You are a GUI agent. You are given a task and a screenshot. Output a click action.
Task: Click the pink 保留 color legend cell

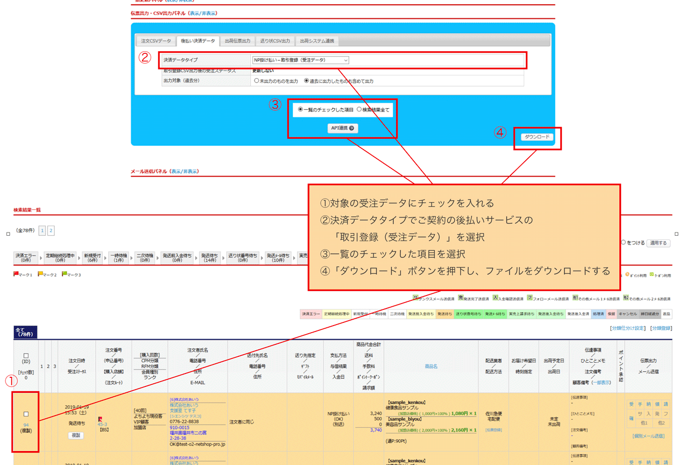[611, 313]
